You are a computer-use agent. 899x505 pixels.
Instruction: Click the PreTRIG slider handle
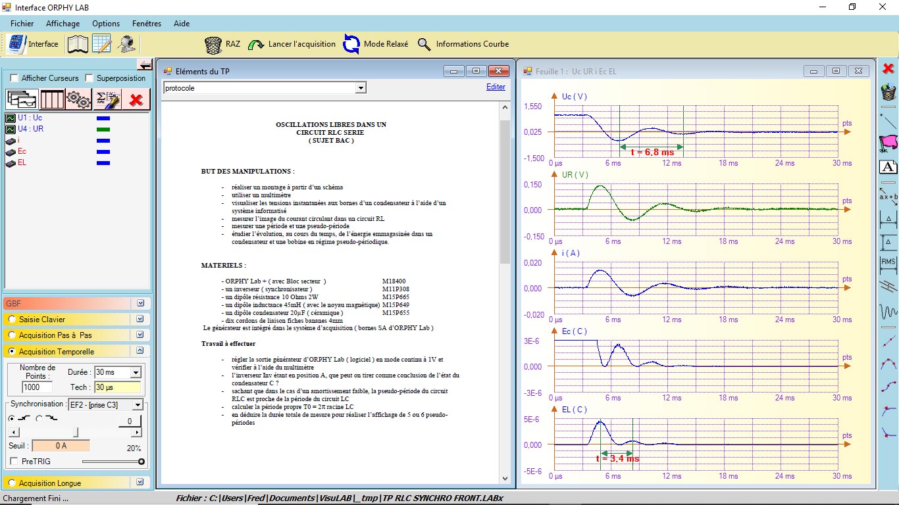[141, 462]
